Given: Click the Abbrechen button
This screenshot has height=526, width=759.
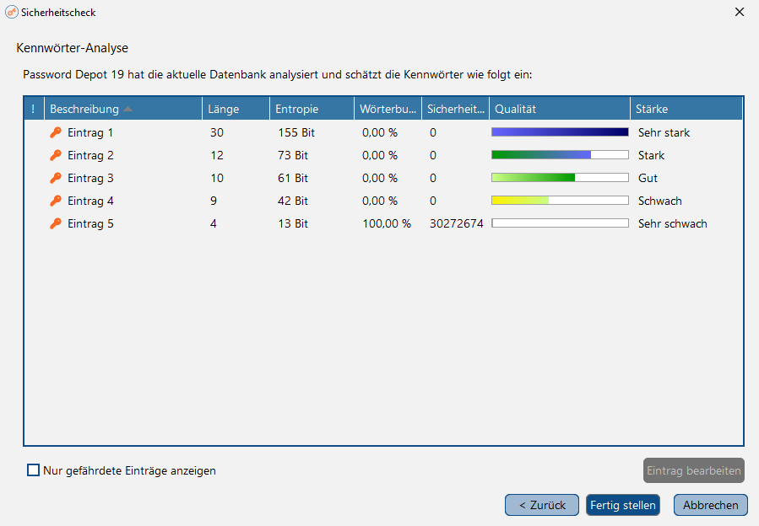Looking at the screenshot, I should tap(711, 505).
